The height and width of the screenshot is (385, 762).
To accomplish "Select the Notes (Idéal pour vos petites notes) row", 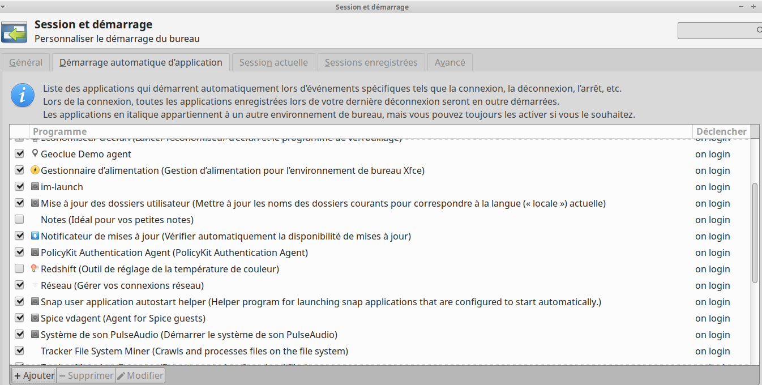I will click(x=117, y=220).
